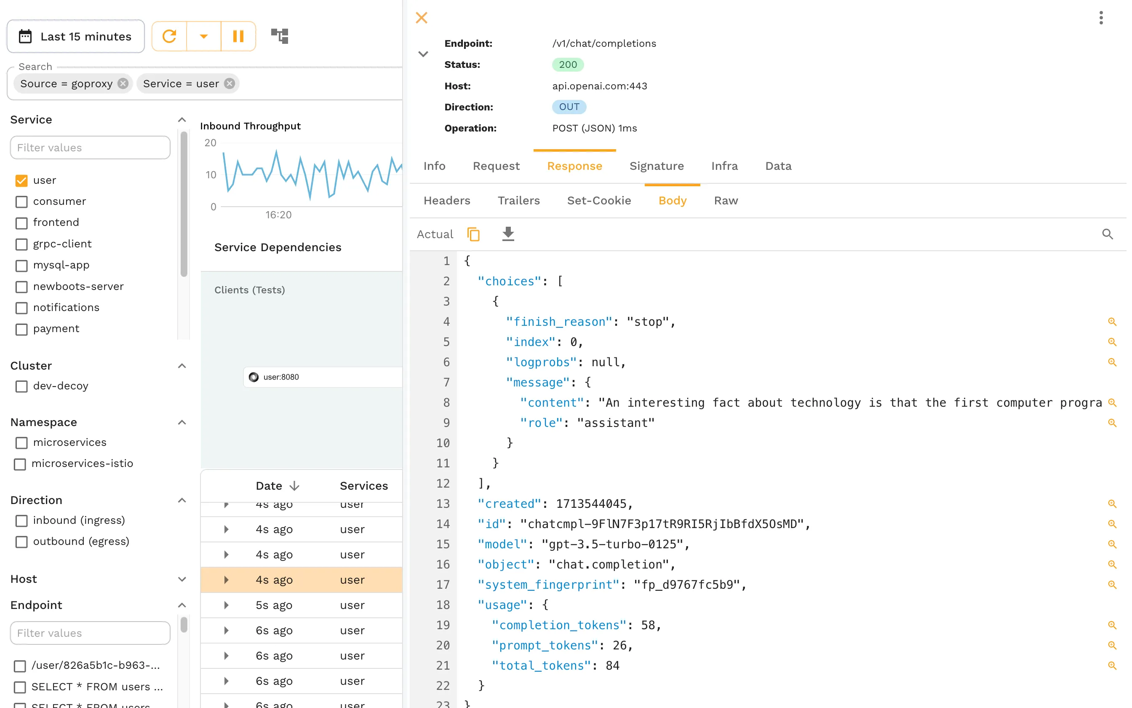
Task: Pause the traffic capture
Action: tap(238, 36)
